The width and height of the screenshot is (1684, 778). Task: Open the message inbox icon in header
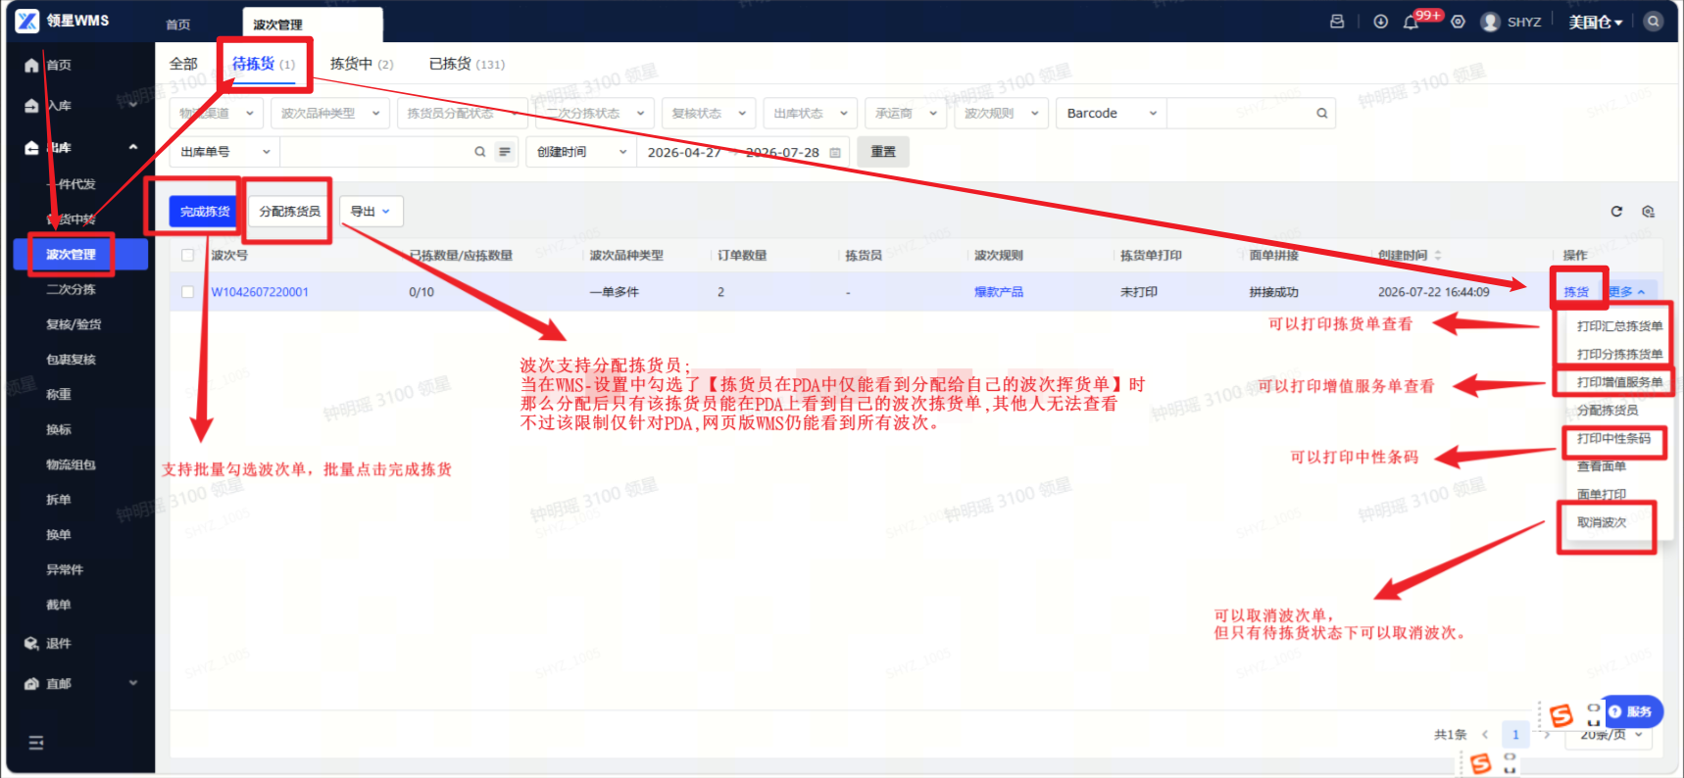(1337, 22)
